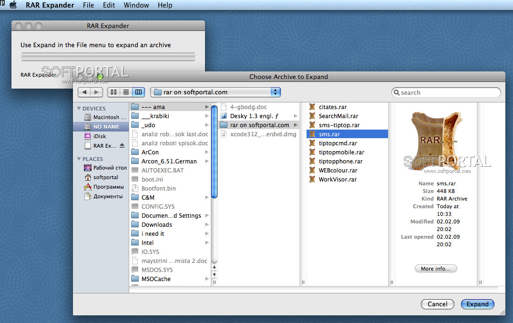Click first column's scroll down arrow
The width and height of the screenshot is (513, 323).
tap(214, 274)
